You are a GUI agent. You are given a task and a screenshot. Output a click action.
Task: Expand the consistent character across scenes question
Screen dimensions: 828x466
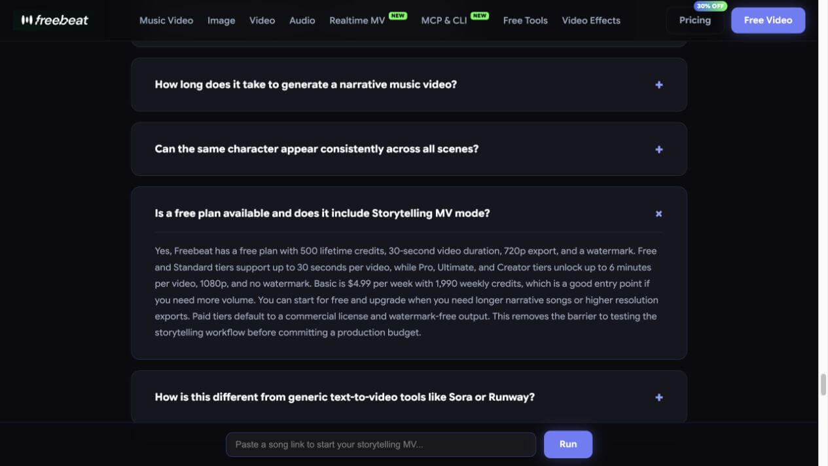(x=409, y=149)
